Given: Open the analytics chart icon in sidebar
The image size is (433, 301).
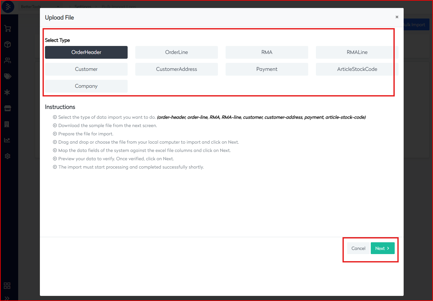Looking at the screenshot, I should coord(7,140).
